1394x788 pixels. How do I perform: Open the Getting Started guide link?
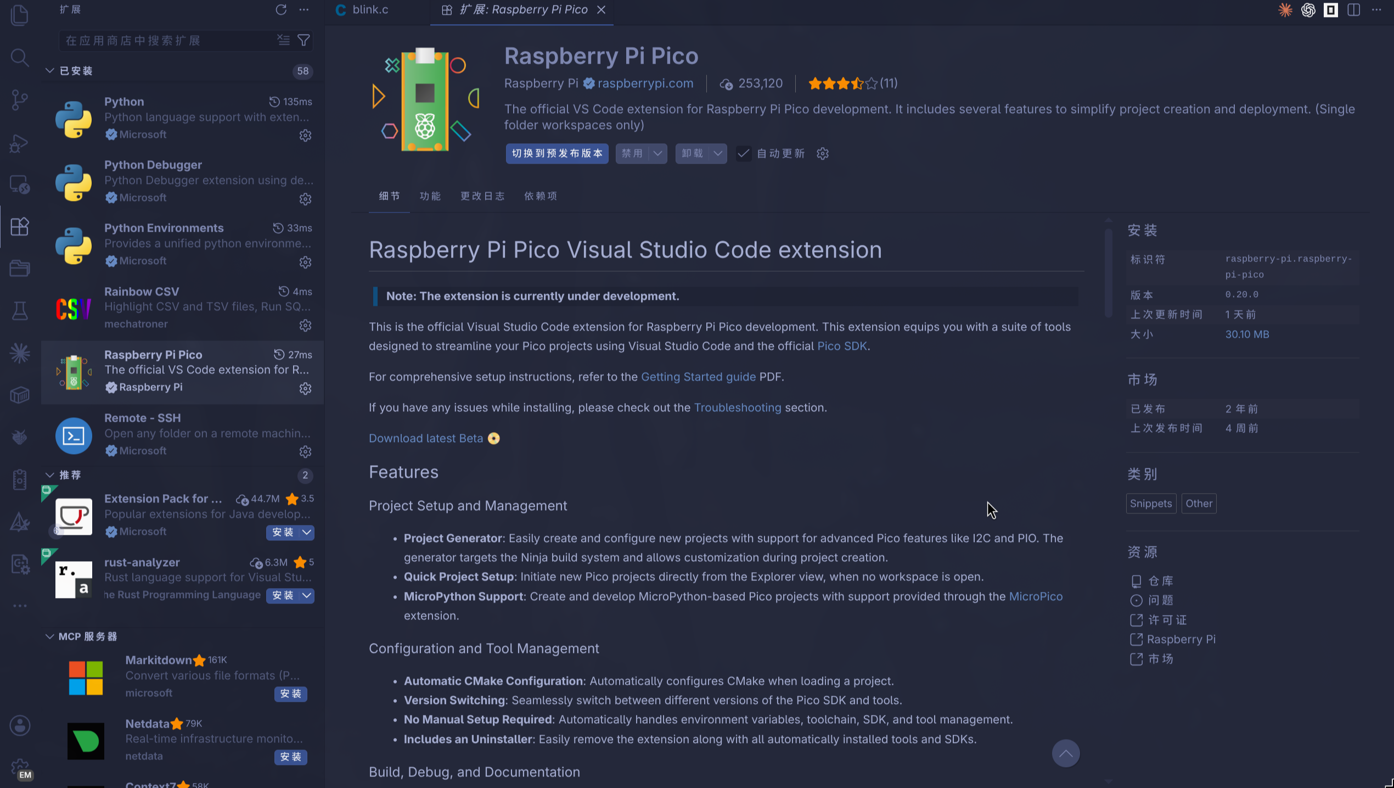(x=698, y=377)
